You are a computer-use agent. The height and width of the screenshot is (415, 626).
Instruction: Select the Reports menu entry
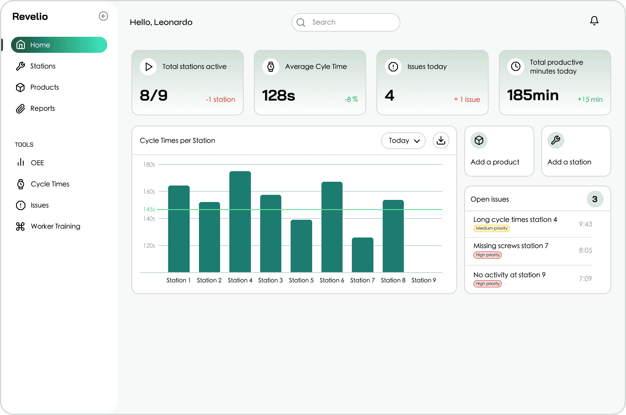point(42,108)
